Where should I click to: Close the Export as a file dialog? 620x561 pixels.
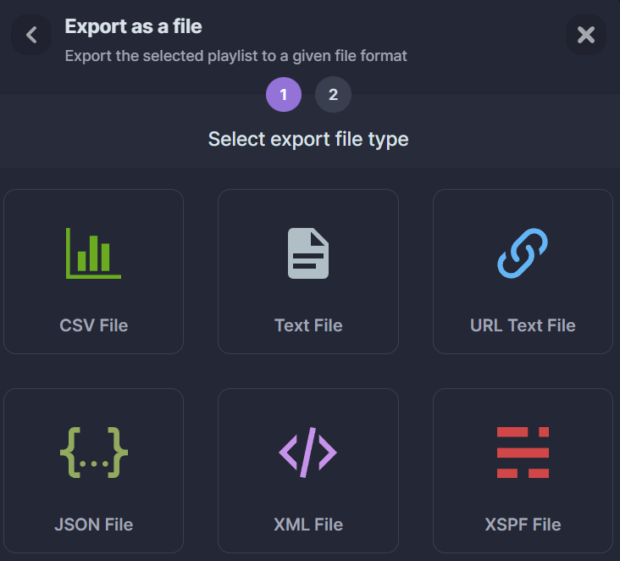(x=585, y=35)
